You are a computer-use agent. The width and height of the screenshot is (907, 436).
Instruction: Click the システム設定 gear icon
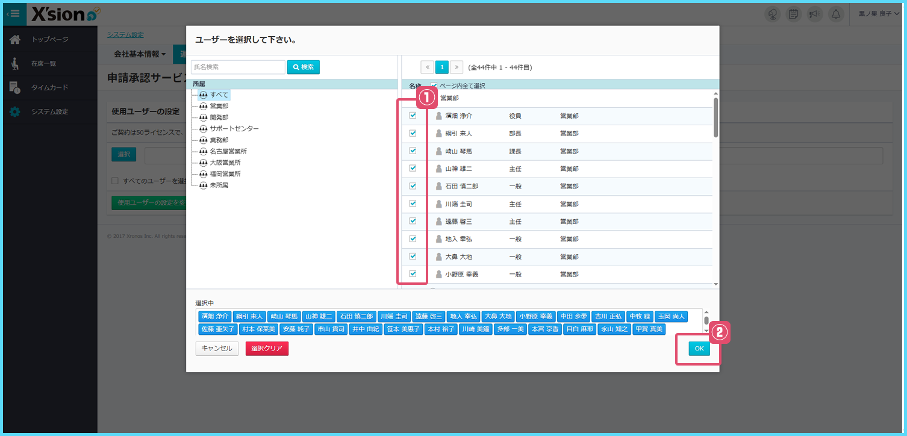(x=15, y=111)
